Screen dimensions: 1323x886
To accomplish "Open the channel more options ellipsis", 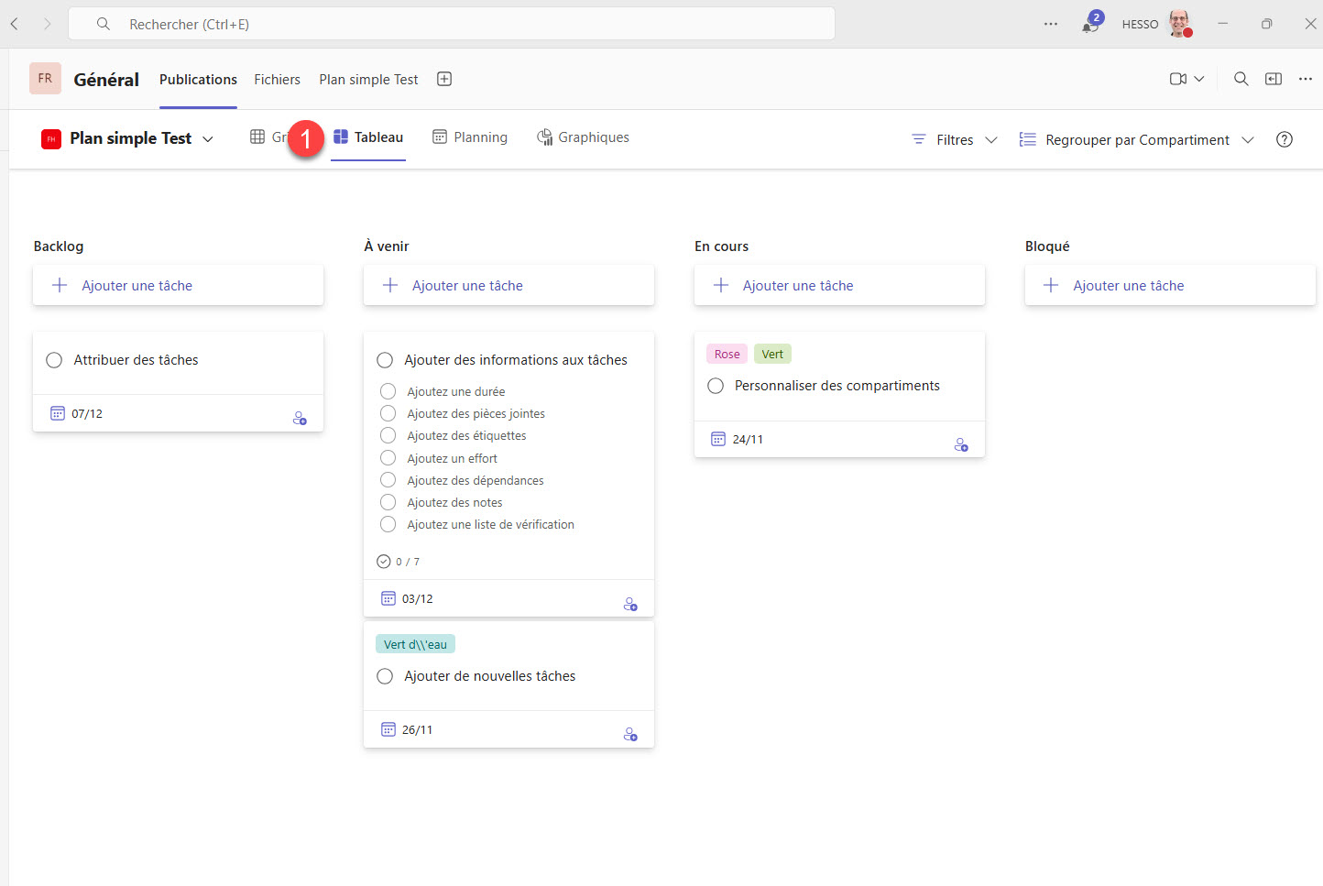I will tap(1306, 80).
